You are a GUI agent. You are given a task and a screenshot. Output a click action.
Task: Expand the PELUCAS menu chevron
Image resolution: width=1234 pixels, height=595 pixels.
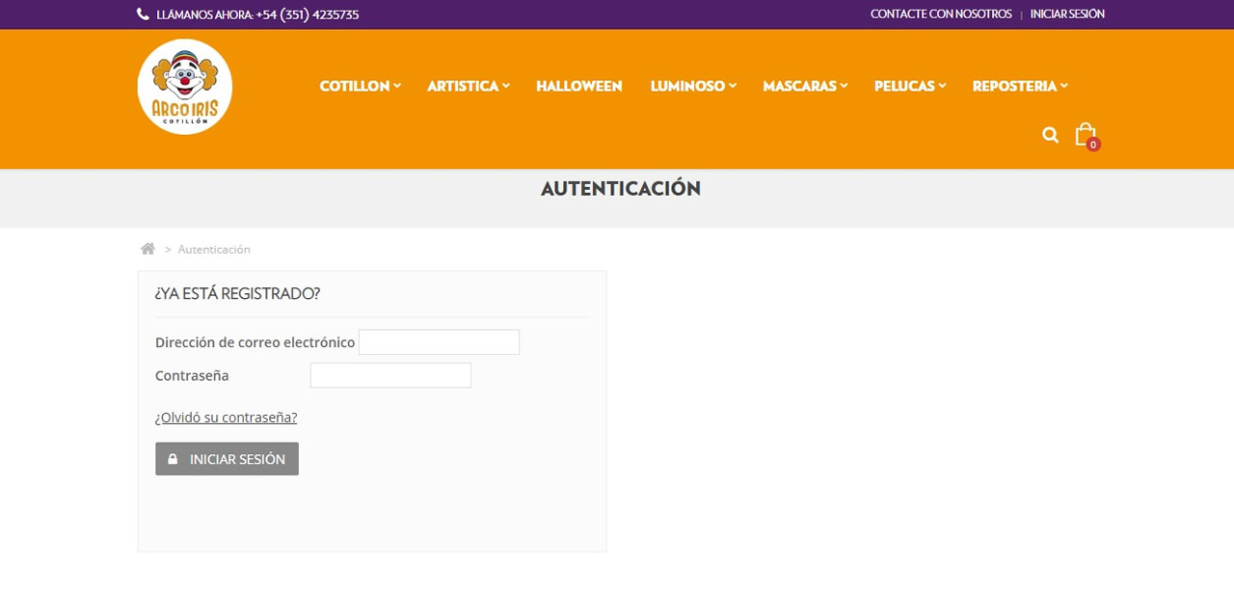pos(942,86)
